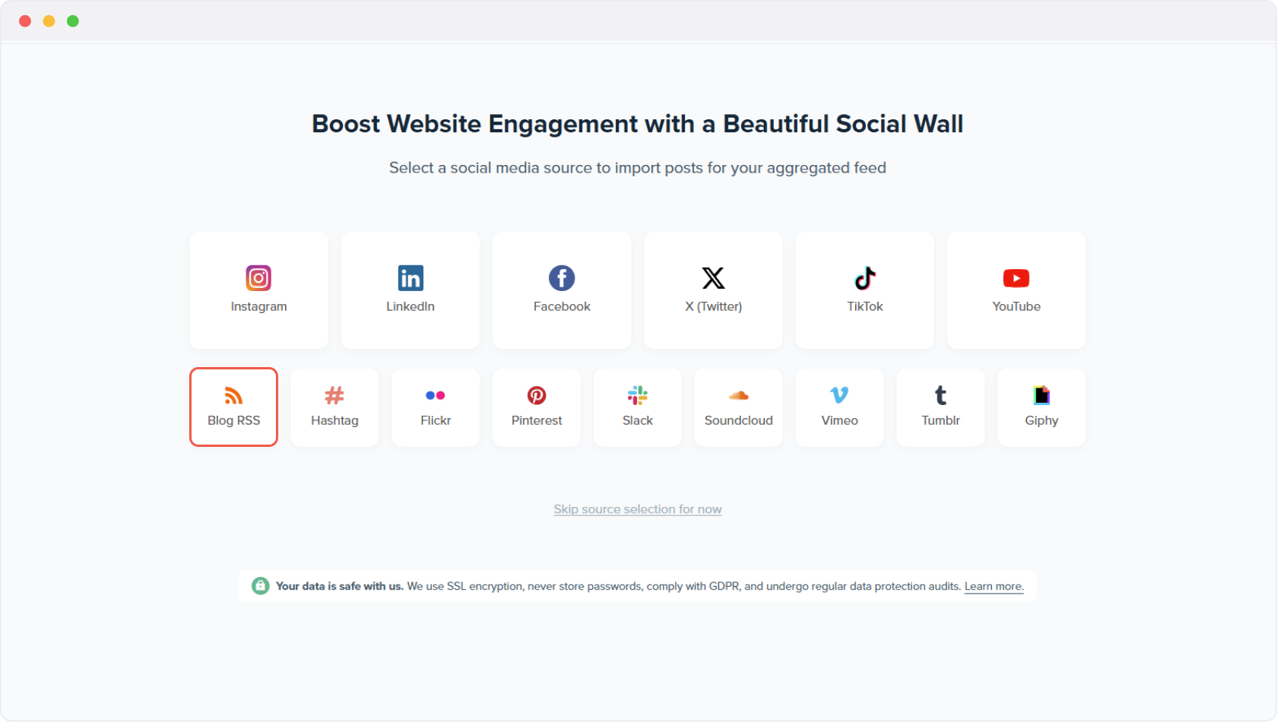Image resolution: width=1277 pixels, height=722 pixels.
Task: Select the X (Twitter) logo
Action: pos(713,278)
